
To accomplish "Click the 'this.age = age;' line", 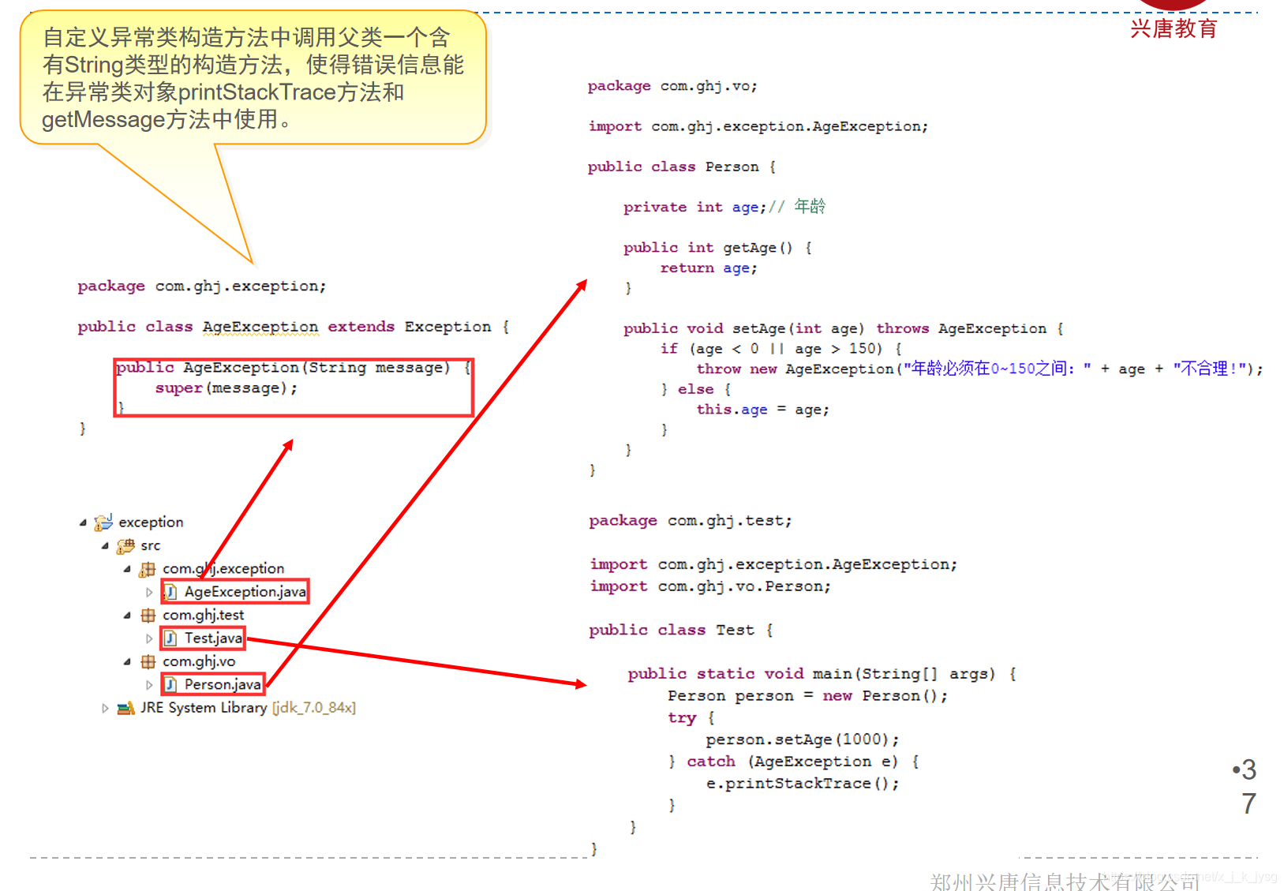I will pos(762,410).
